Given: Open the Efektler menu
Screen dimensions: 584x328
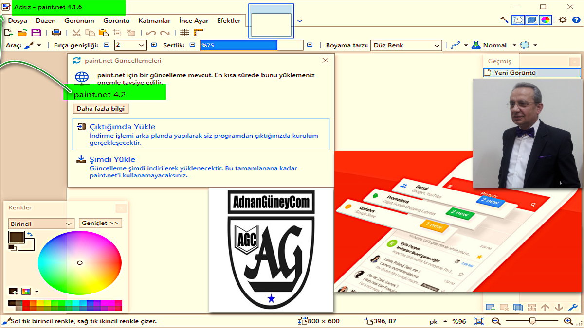Looking at the screenshot, I should (229, 21).
